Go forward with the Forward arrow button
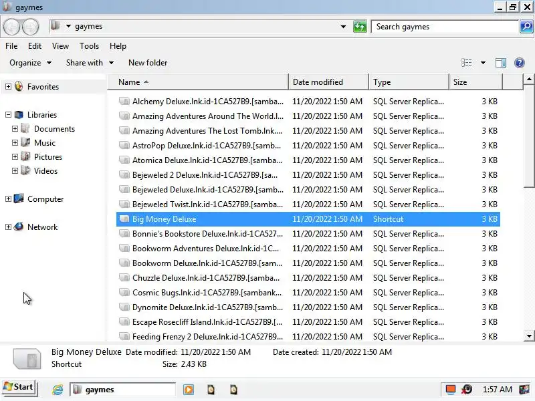 point(30,27)
